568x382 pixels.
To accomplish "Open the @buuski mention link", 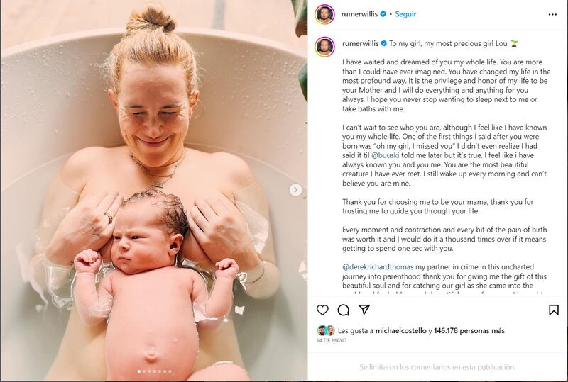I will (385, 155).
